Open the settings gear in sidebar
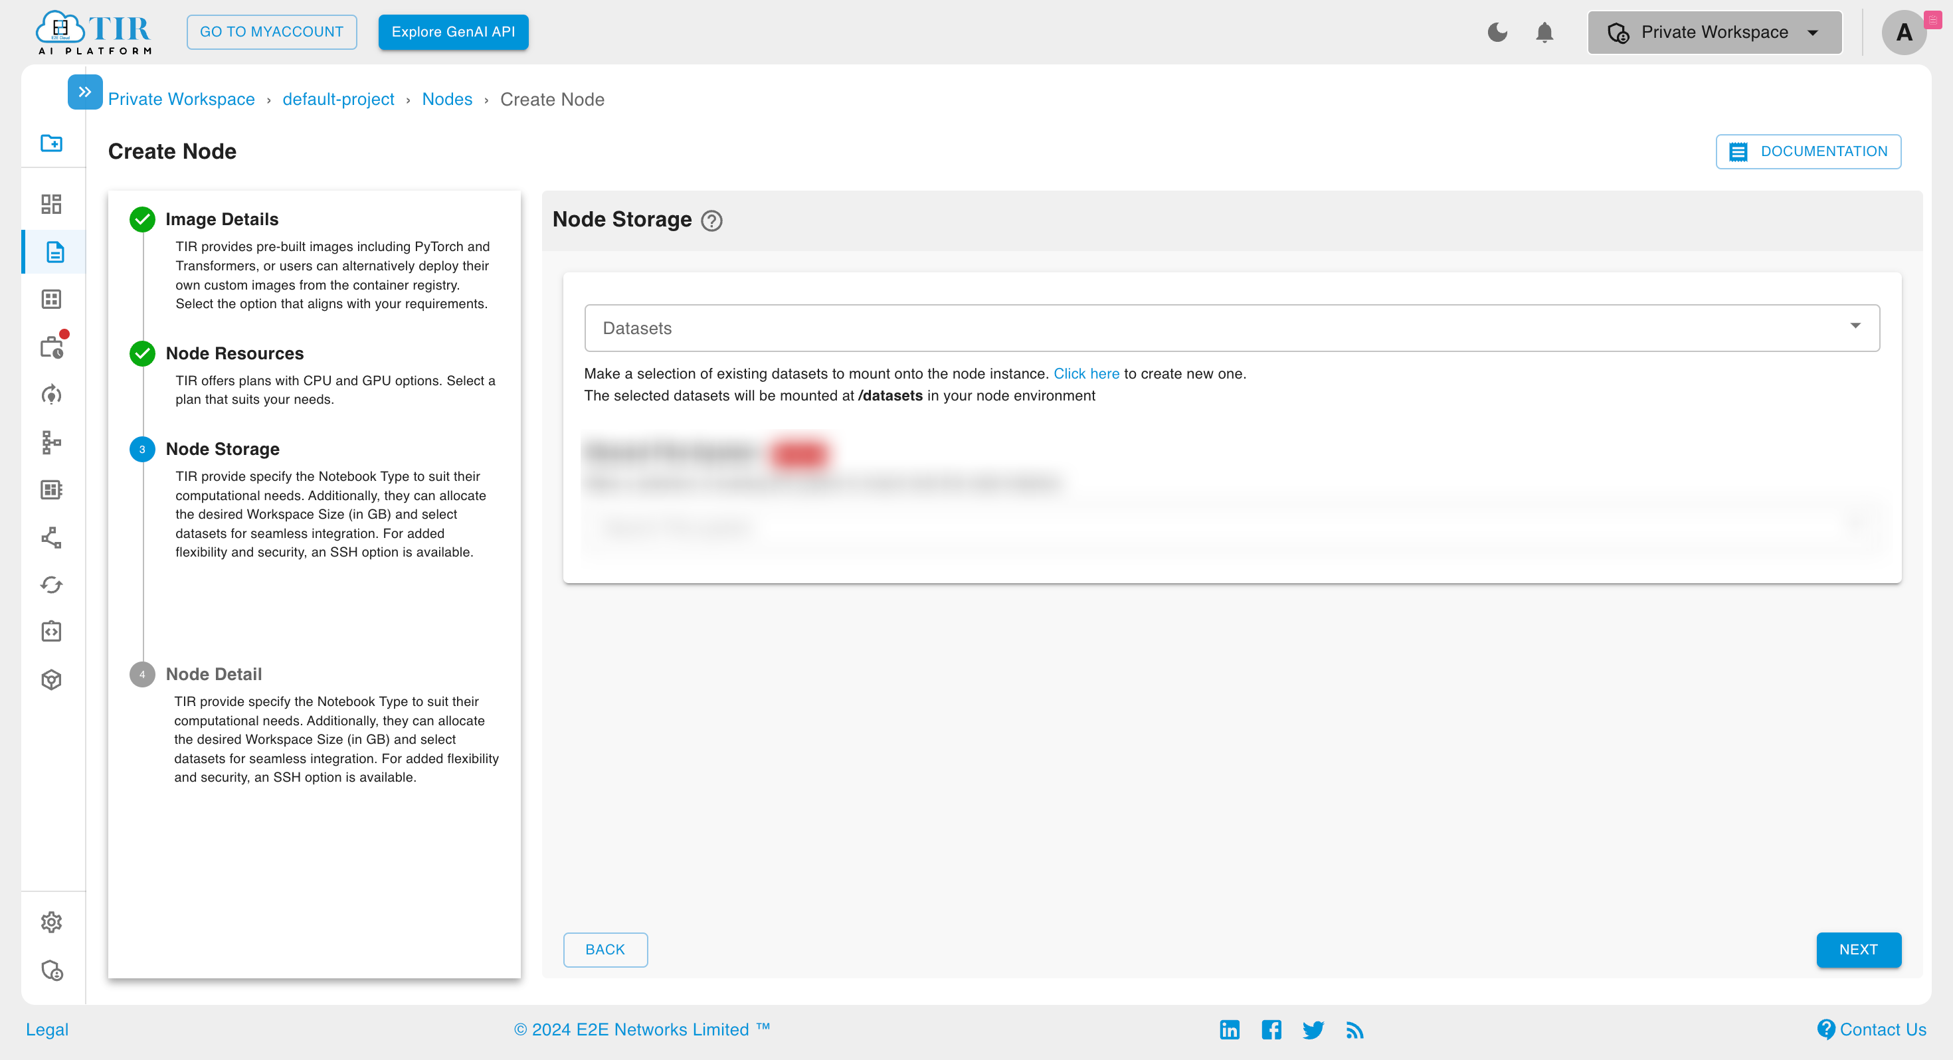 (x=52, y=922)
